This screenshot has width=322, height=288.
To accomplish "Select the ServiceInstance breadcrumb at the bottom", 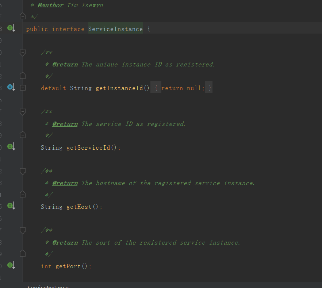I will (x=48, y=286).
